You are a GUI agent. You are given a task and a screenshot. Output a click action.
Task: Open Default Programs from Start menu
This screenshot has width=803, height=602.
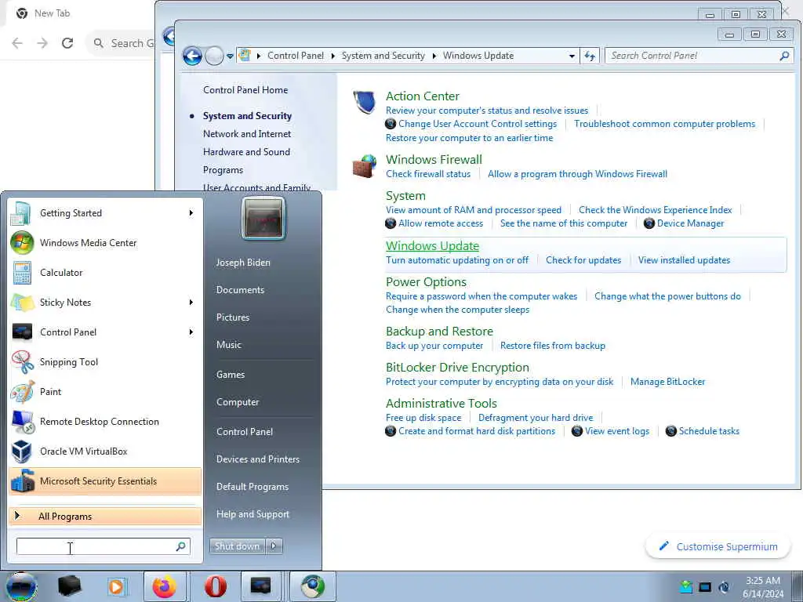(x=253, y=487)
